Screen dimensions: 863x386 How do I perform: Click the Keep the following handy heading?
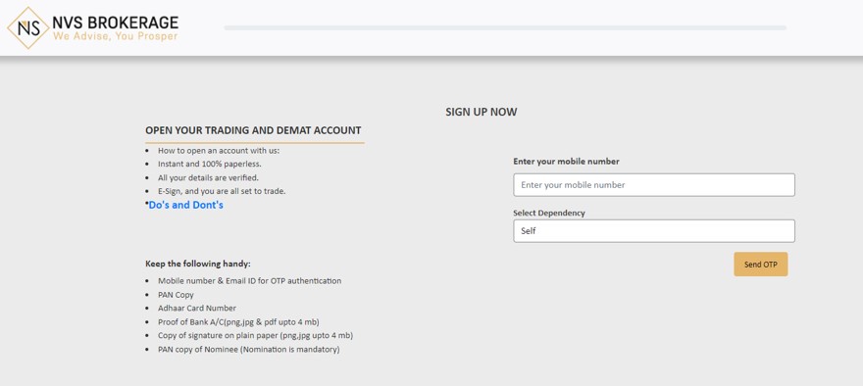[197, 264]
